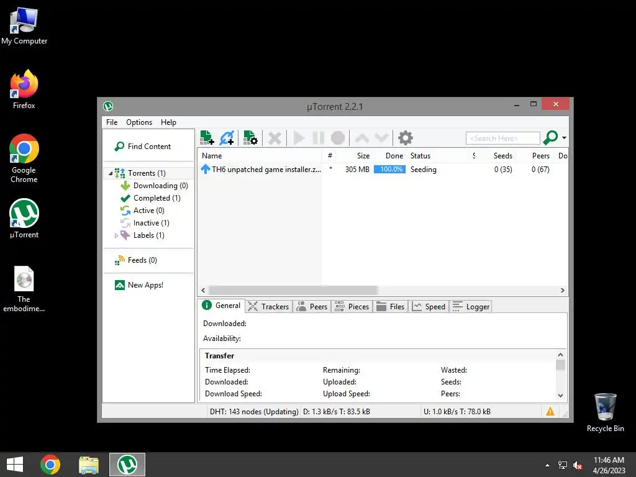Image resolution: width=636 pixels, height=477 pixels.
Task: Click the upload speed status entry
Action: pos(457,412)
